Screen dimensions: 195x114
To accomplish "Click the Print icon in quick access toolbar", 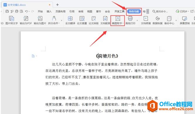I will click(x=16, y=11).
